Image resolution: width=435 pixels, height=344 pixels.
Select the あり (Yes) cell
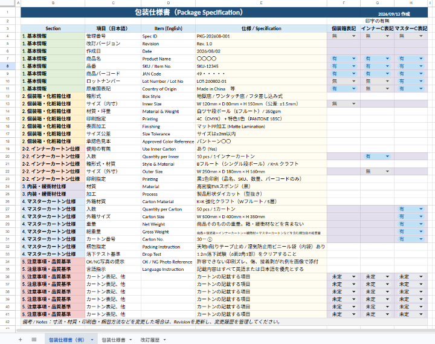tap(261, 149)
